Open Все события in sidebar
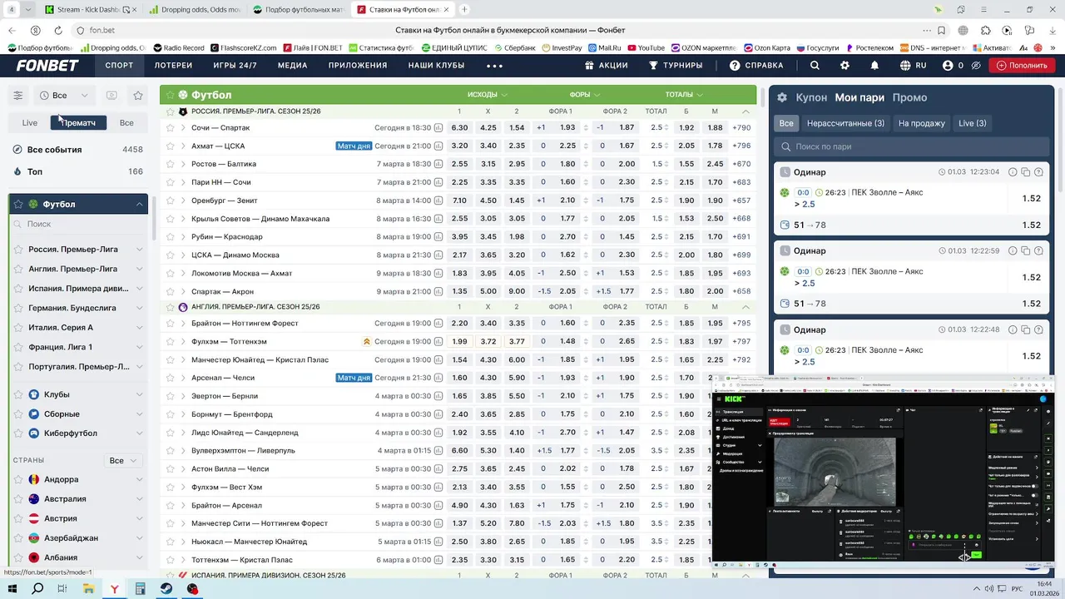Screen dimensions: 1065x599 click(78, 150)
